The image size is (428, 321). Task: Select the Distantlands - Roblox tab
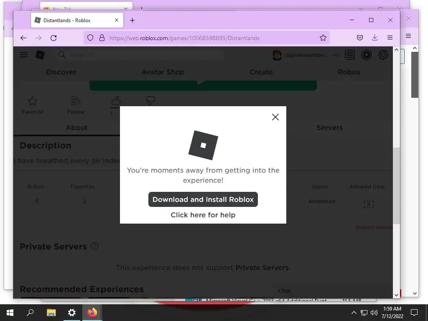(x=77, y=20)
